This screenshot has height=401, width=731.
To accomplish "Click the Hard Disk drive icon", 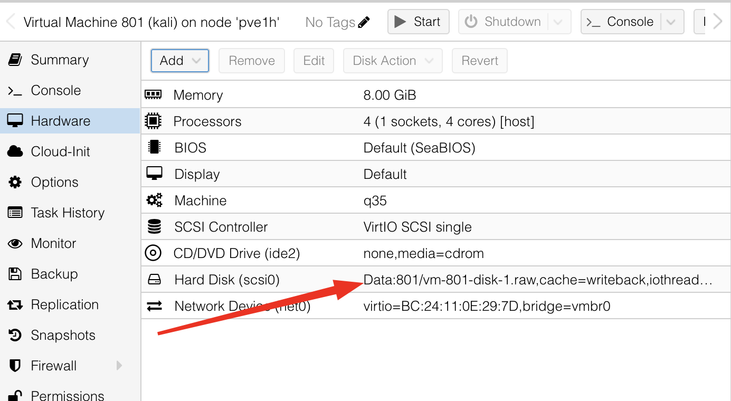I will pyautogui.click(x=154, y=280).
